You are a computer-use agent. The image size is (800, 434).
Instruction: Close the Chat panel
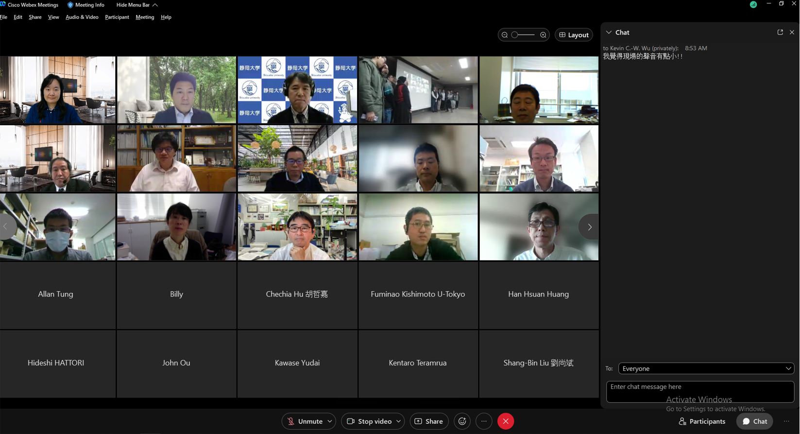[792, 32]
